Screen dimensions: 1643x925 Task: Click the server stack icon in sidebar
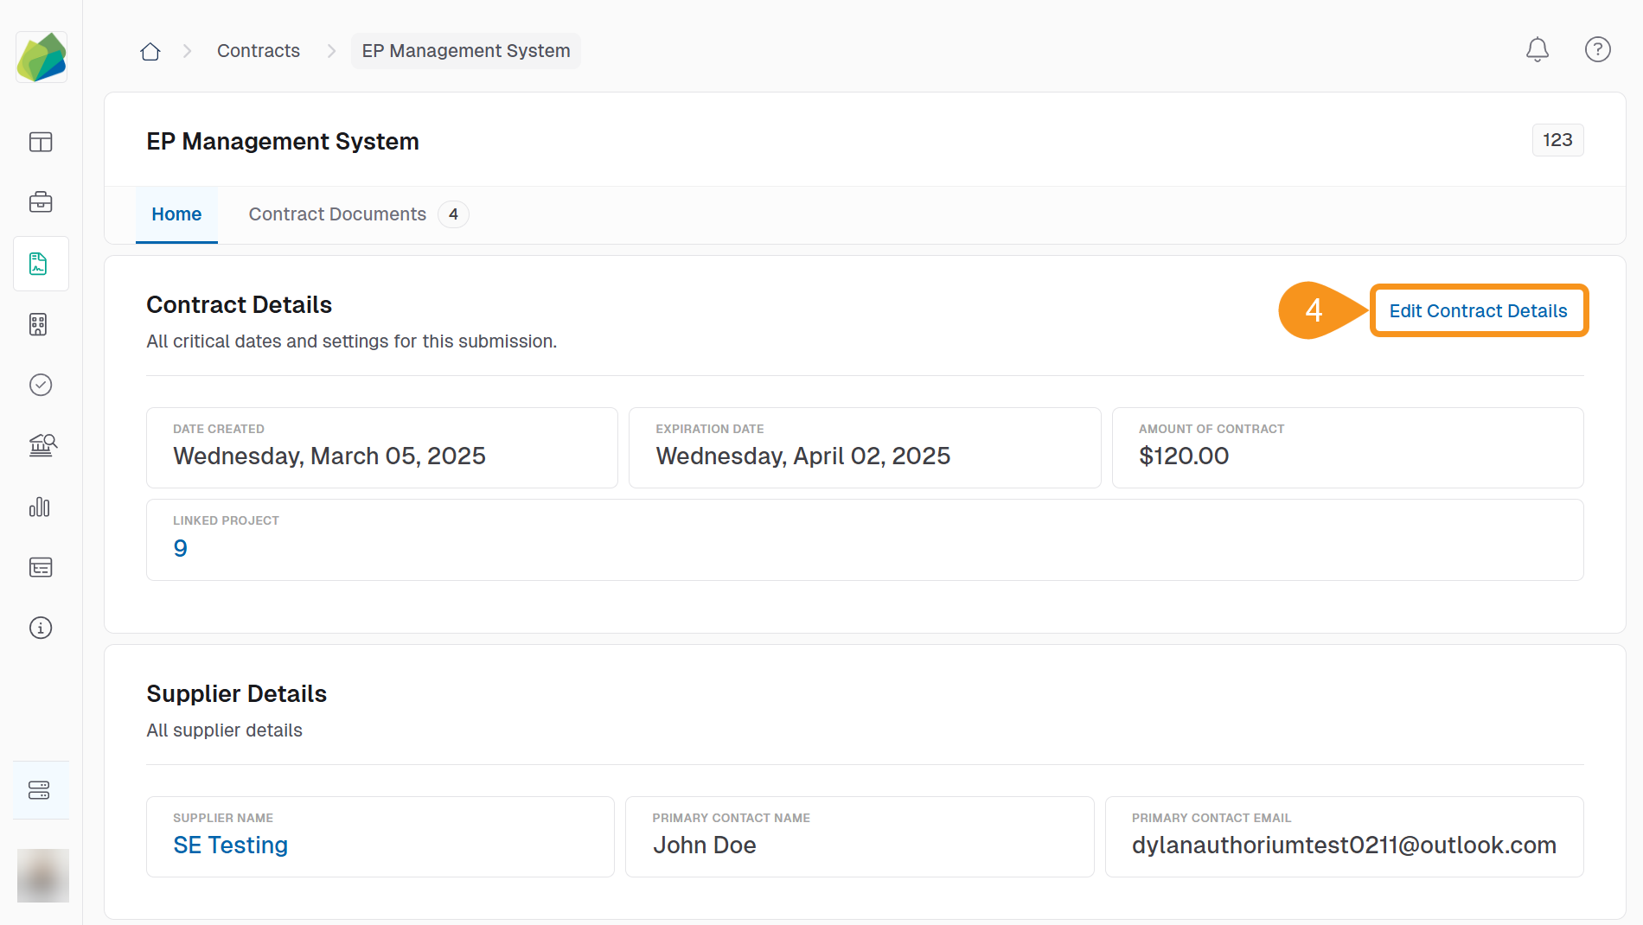[40, 790]
